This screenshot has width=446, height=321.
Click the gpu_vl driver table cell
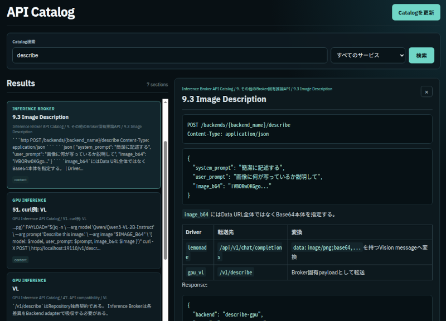198,273
